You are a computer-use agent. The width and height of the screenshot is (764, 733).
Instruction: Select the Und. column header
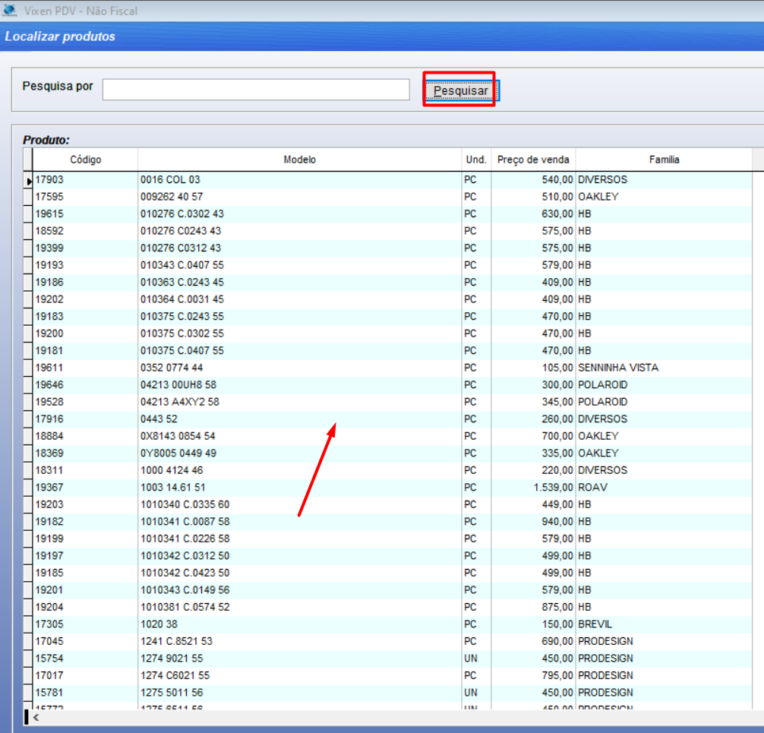(475, 160)
